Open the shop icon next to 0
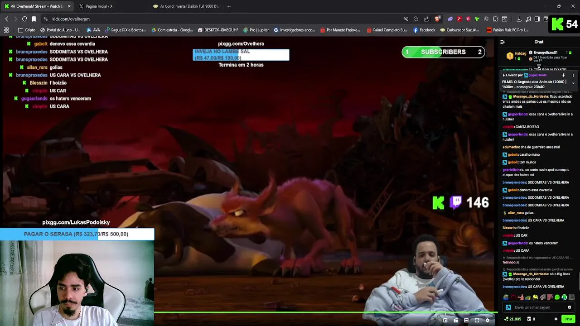The height and width of the screenshot is (326, 580). 529,319
